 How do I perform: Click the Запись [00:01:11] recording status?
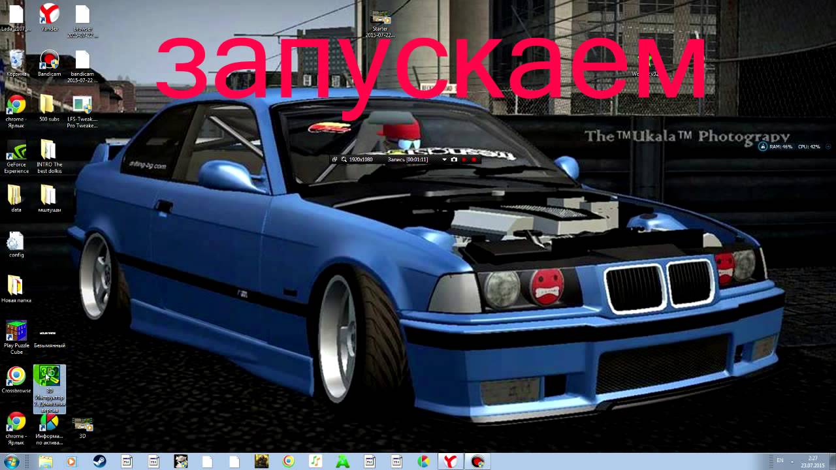pos(408,159)
